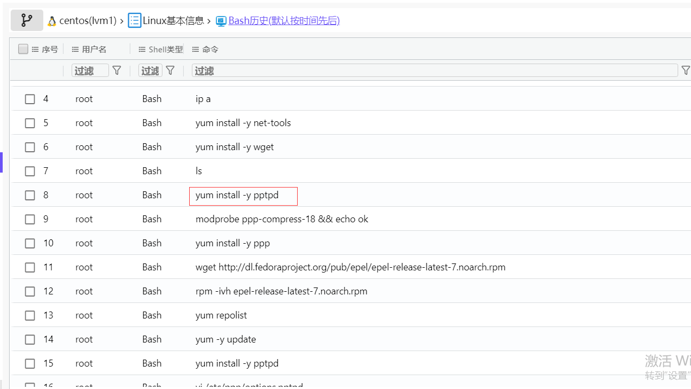Check the box for row 12

pyautogui.click(x=30, y=291)
